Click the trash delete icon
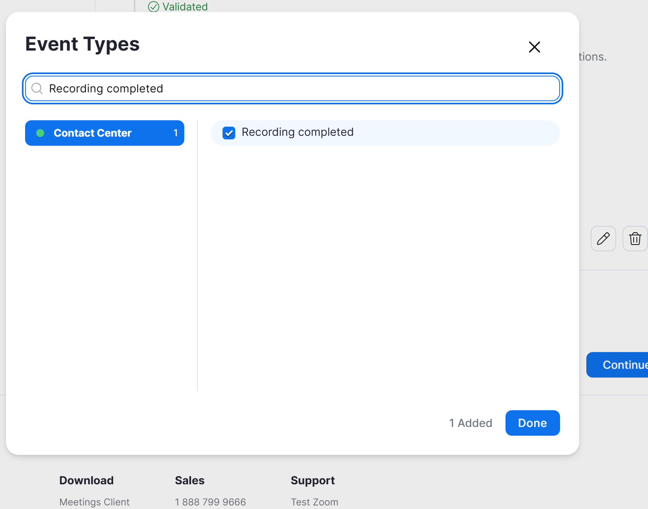This screenshot has height=509, width=648. pos(635,239)
